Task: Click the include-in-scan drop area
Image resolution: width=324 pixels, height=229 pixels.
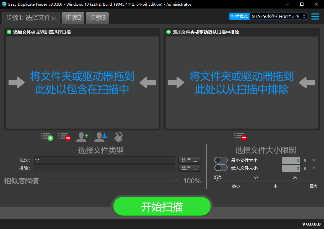Action: 82,83
